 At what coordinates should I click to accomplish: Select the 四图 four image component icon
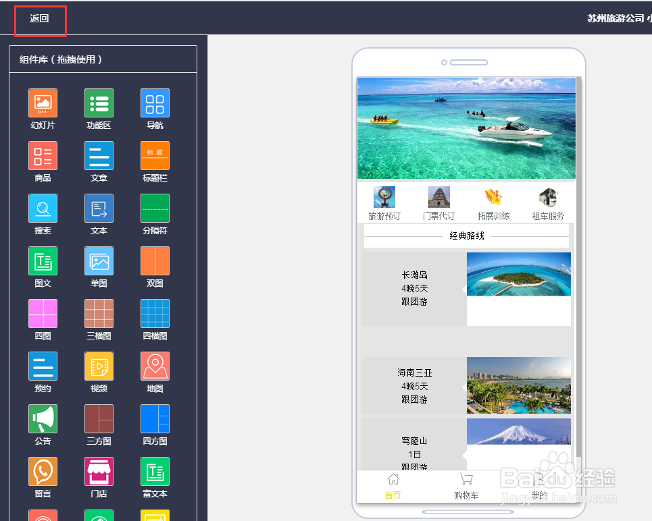click(43, 314)
